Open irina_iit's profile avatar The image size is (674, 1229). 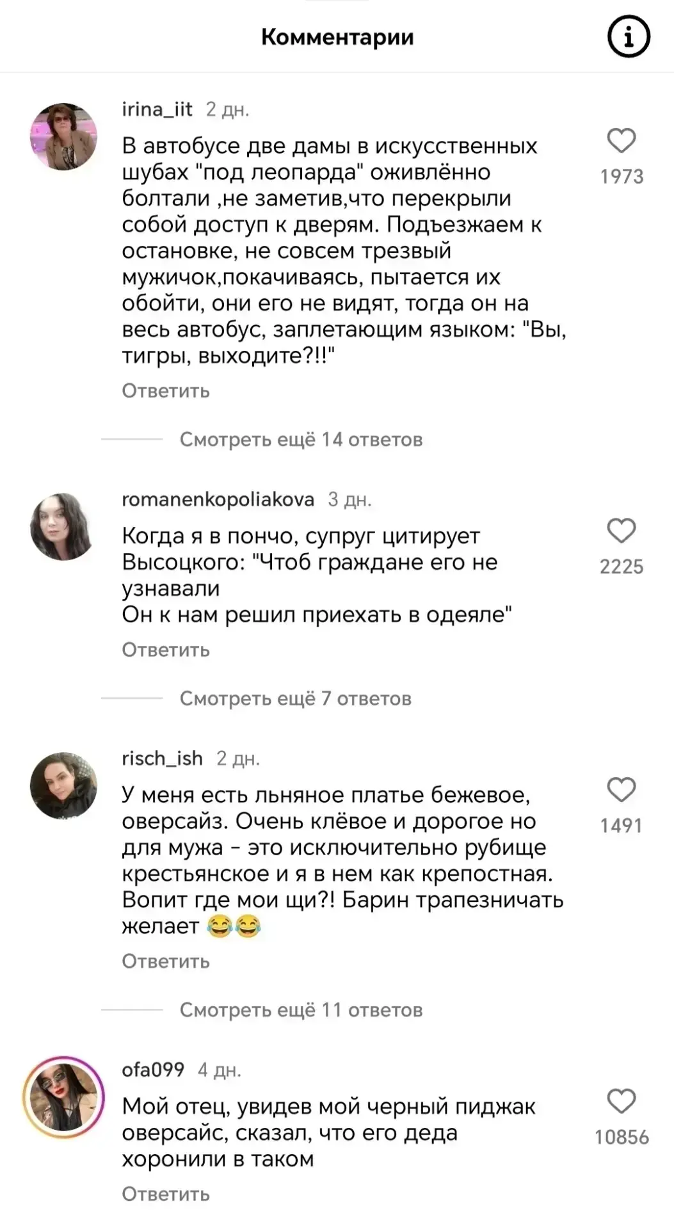pos(63,136)
